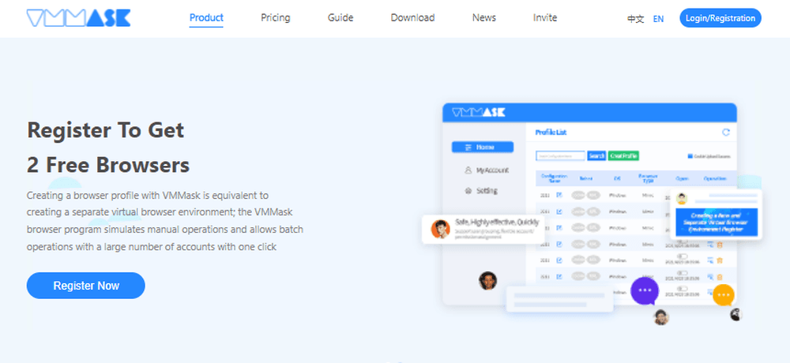The height and width of the screenshot is (363, 790).
Task: Click the orange chat bubble icon
Action: coord(724,295)
